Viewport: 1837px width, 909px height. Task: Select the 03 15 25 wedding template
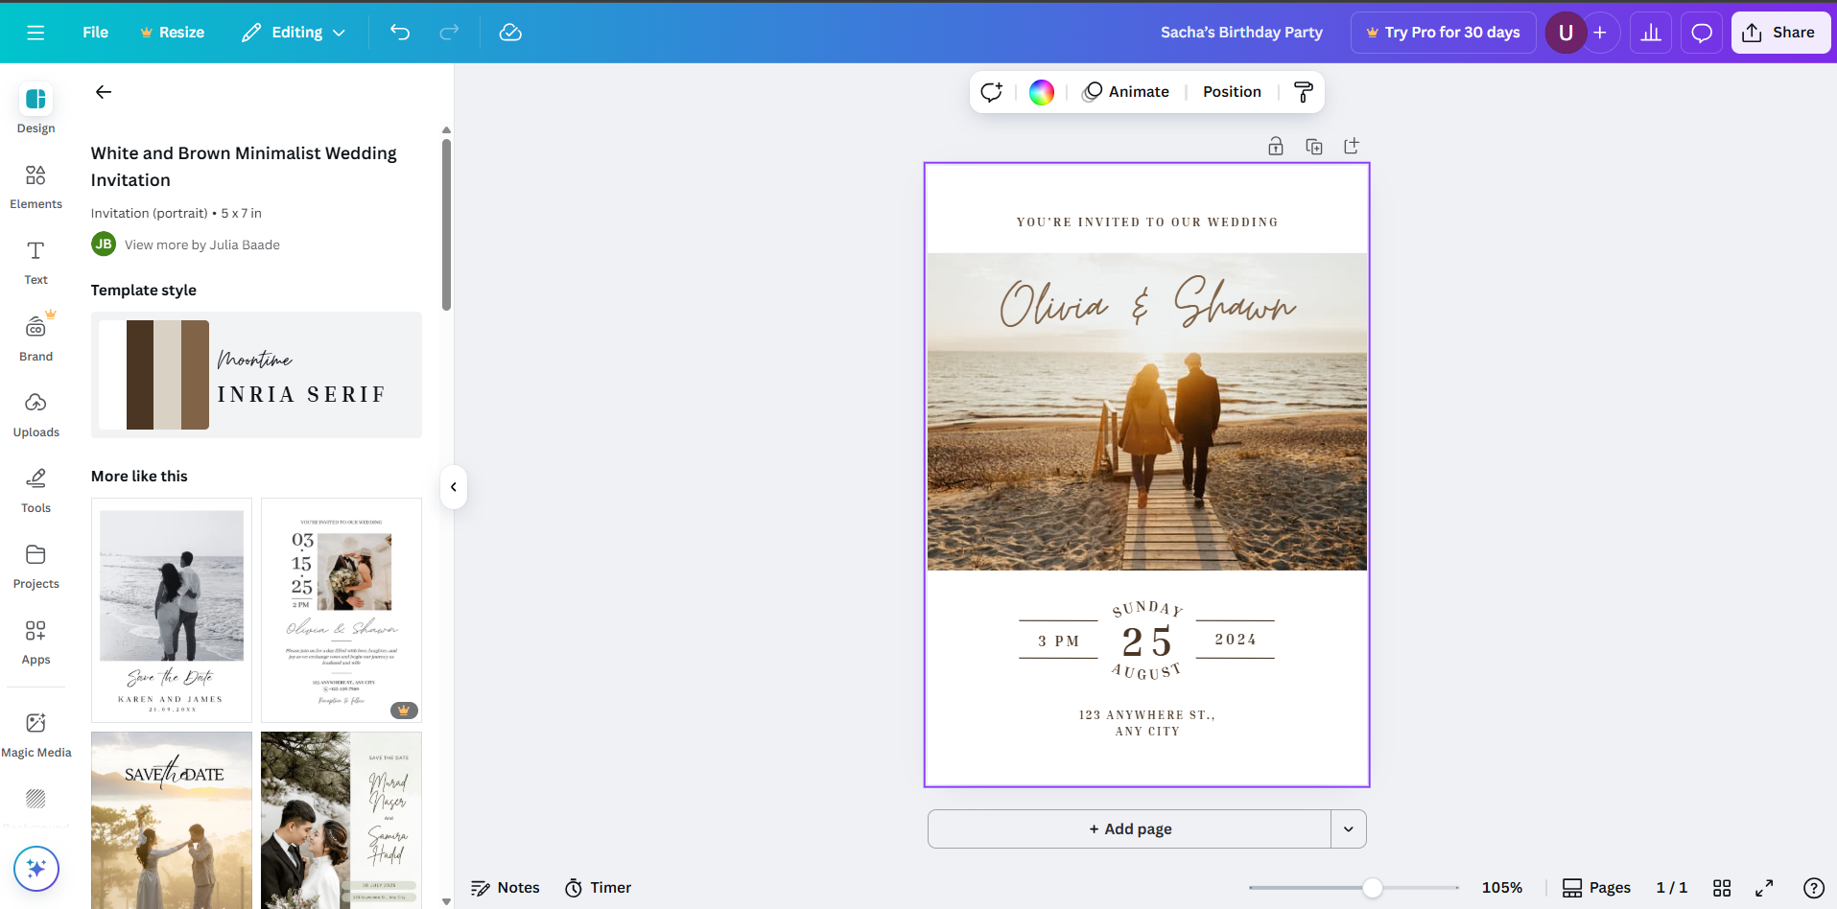[341, 611]
